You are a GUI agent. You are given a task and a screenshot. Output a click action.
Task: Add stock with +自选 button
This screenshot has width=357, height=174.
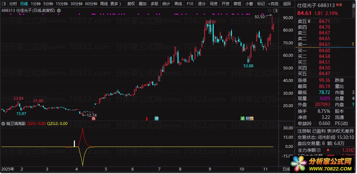coord(273,4)
